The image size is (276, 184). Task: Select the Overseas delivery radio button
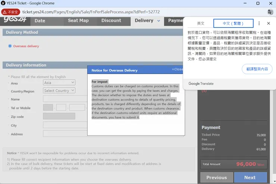[10, 46]
